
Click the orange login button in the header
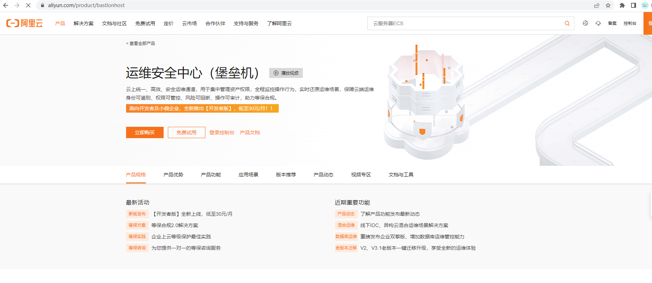(648, 23)
